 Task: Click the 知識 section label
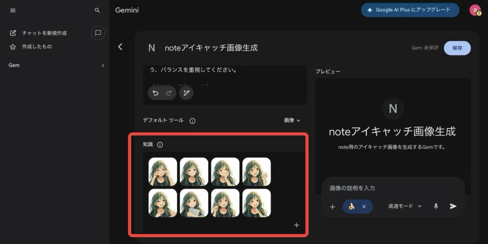(148, 145)
